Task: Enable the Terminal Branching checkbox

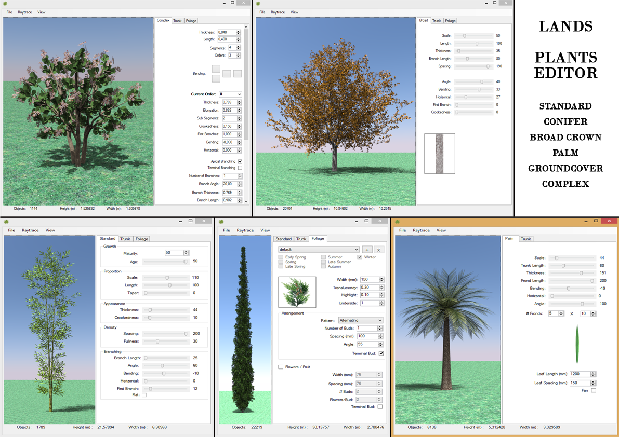Action: [x=240, y=168]
